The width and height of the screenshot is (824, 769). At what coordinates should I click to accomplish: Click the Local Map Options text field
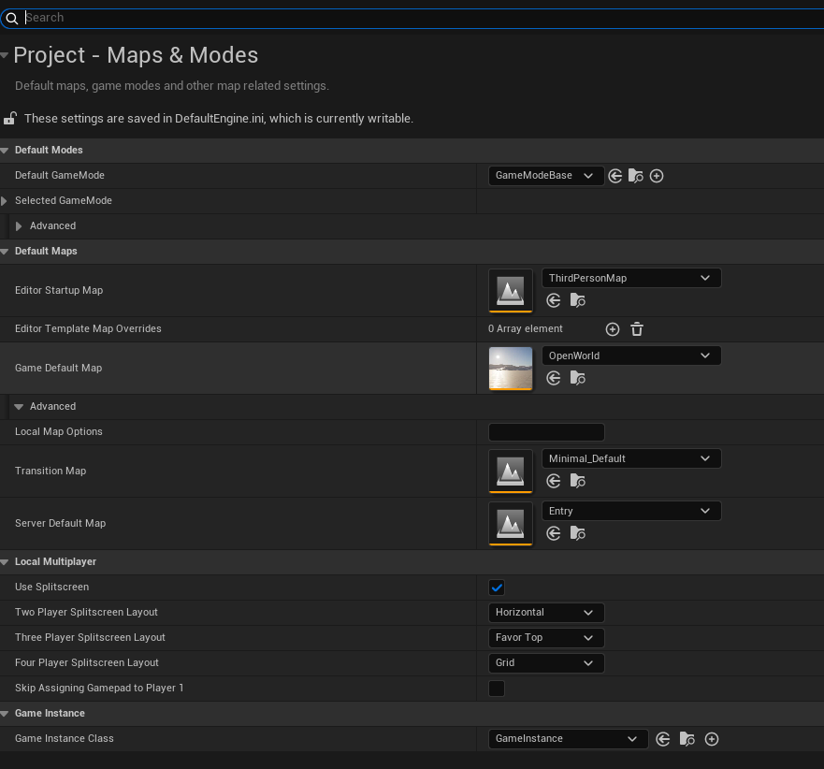pyautogui.click(x=546, y=432)
